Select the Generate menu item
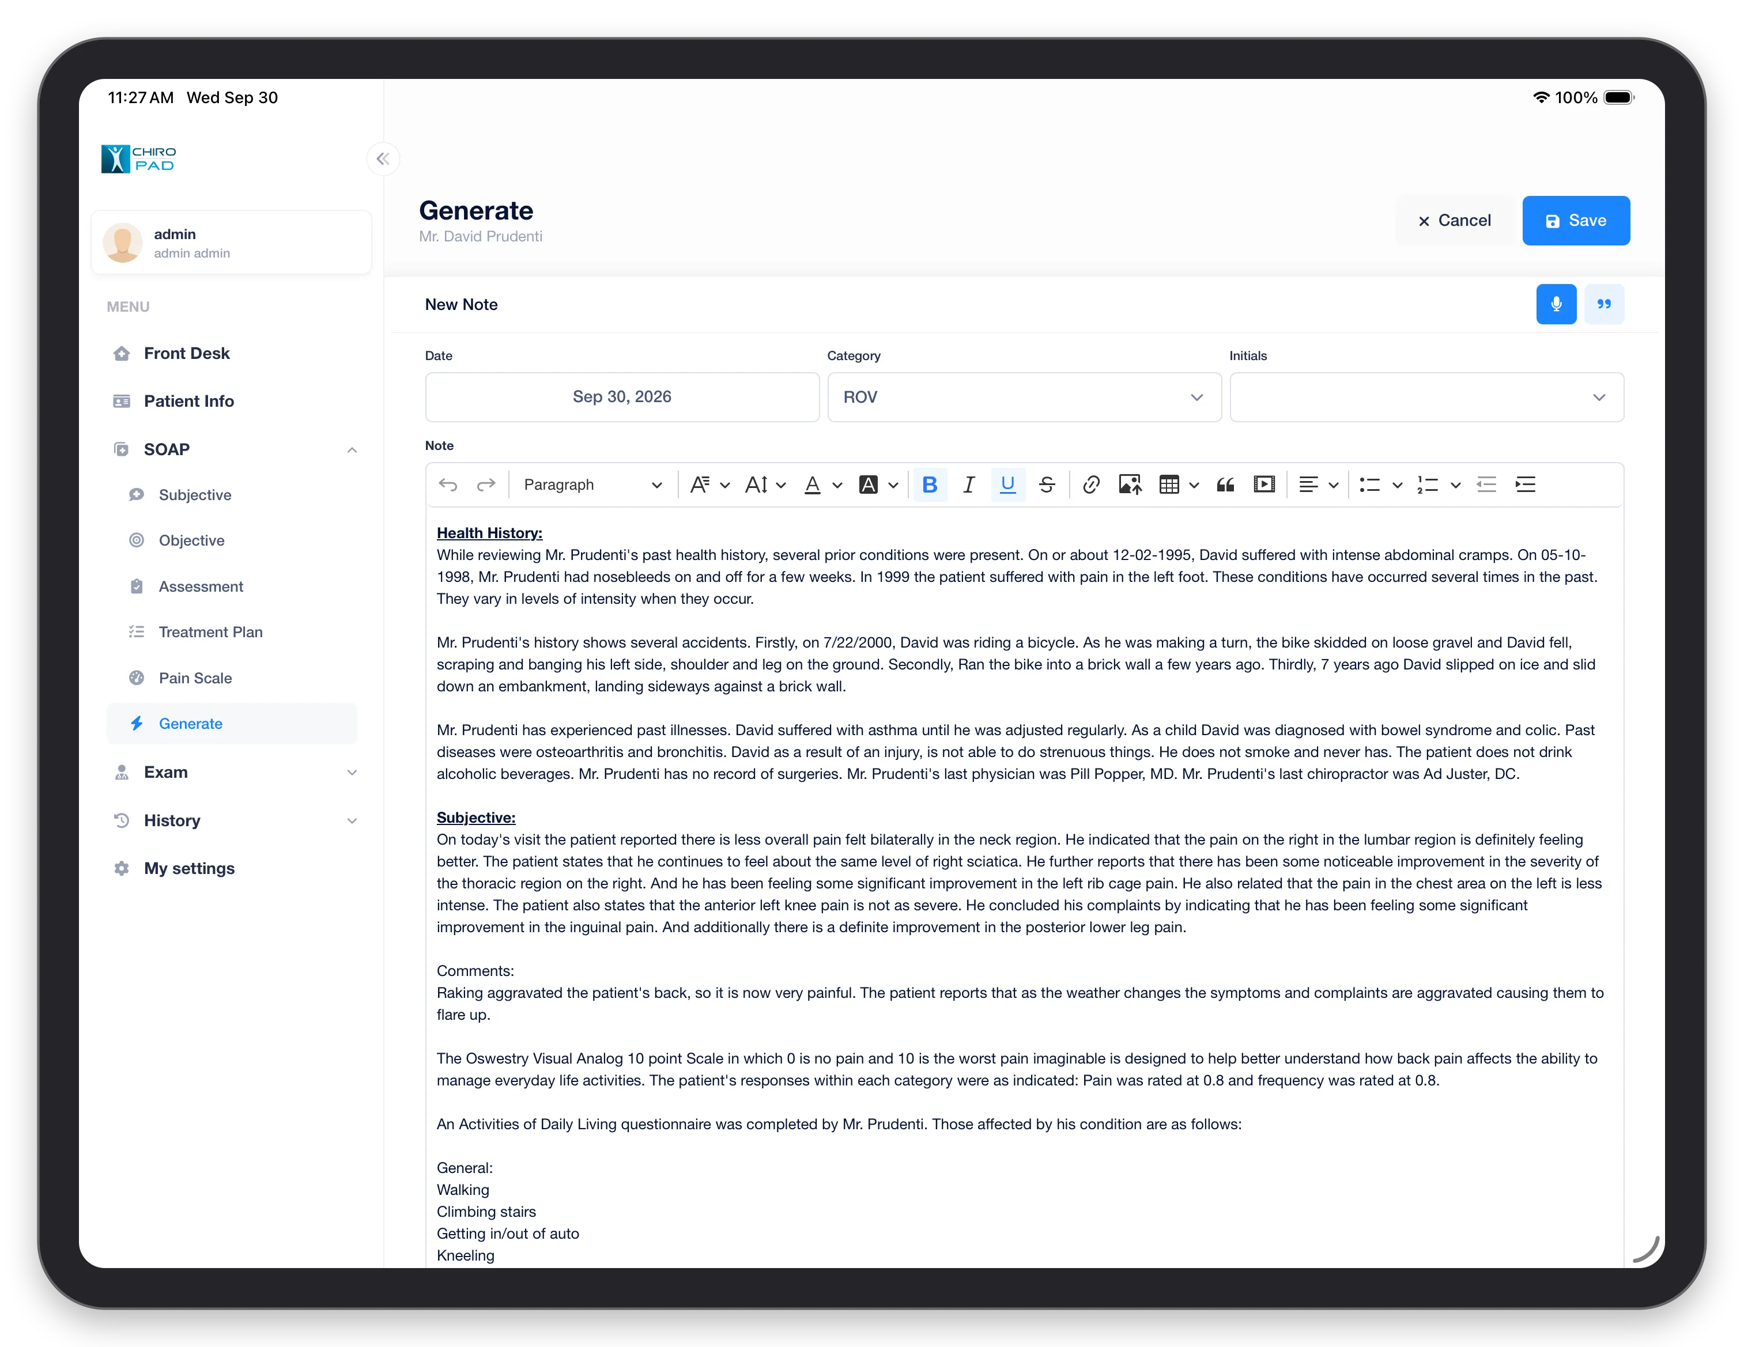 232,724
